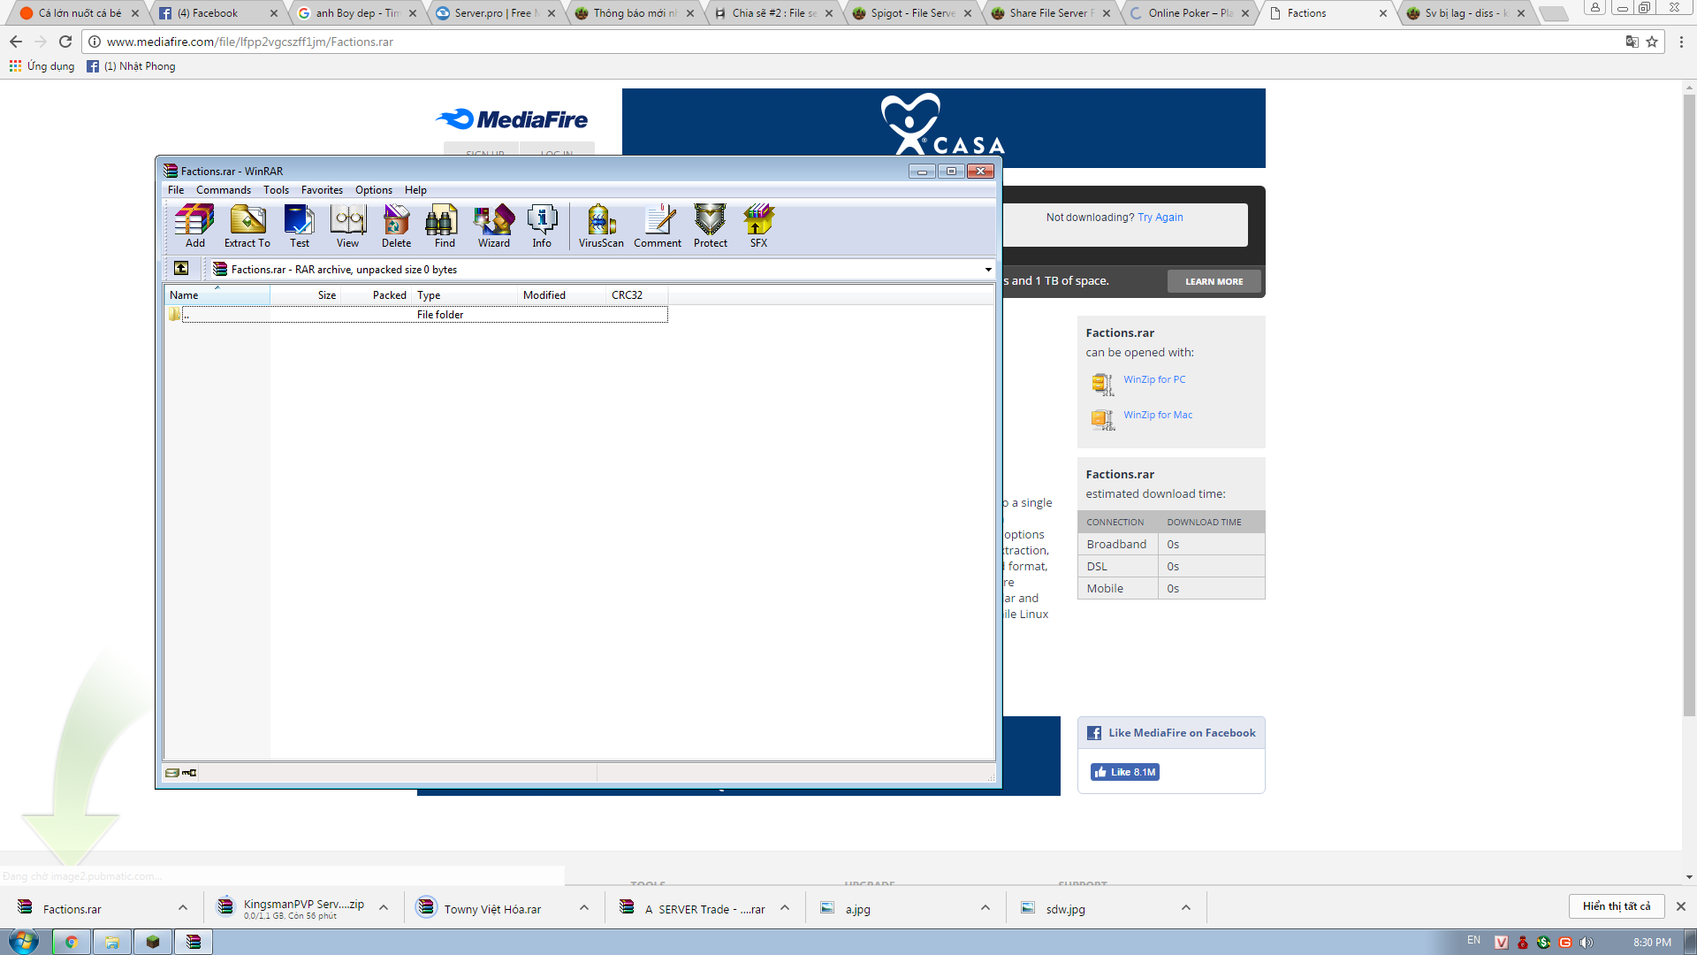Click the WinZip for PC link
The image size is (1697, 955).
(x=1154, y=379)
